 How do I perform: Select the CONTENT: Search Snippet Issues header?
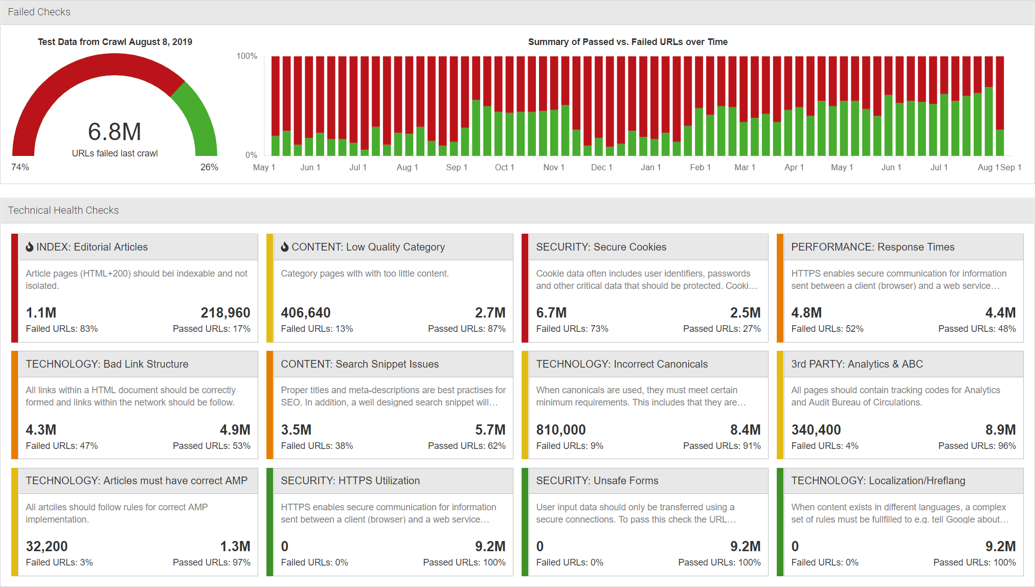(359, 364)
